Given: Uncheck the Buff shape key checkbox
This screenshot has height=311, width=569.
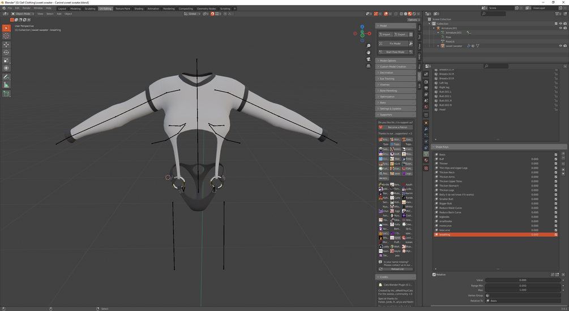Looking at the screenshot, I should tap(555, 159).
